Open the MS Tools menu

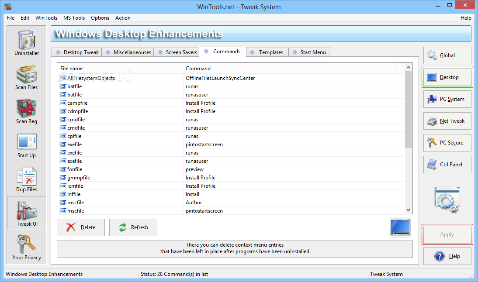[x=74, y=17]
